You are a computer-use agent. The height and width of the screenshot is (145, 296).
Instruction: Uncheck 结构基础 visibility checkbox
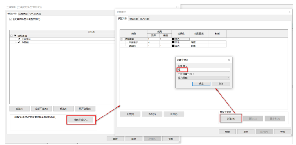click(15, 36)
